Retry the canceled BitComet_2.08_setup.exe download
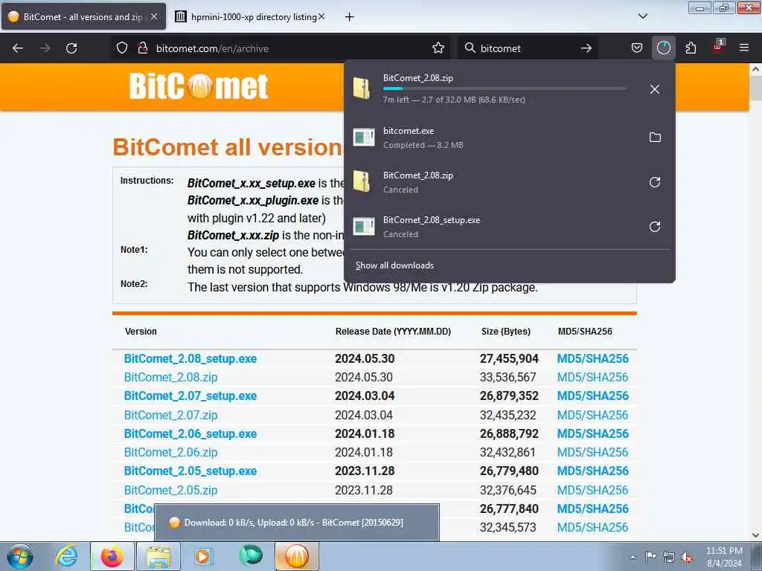This screenshot has height=571, width=762. tap(655, 227)
